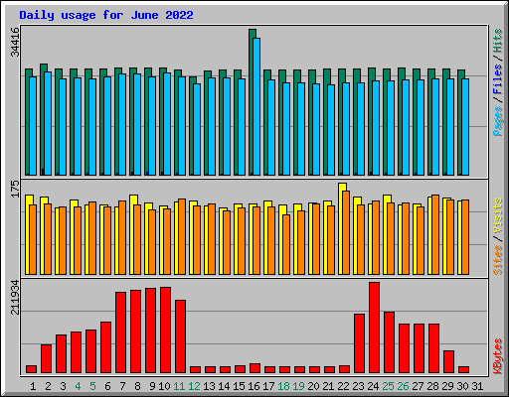This screenshot has width=509, height=397.
Task: Click green weekend day label 19
Action: (x=298, y=386)
